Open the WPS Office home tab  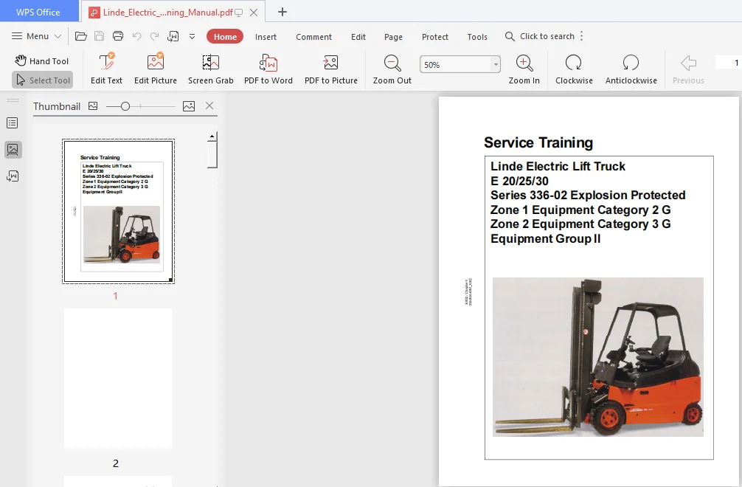[39, 12]
